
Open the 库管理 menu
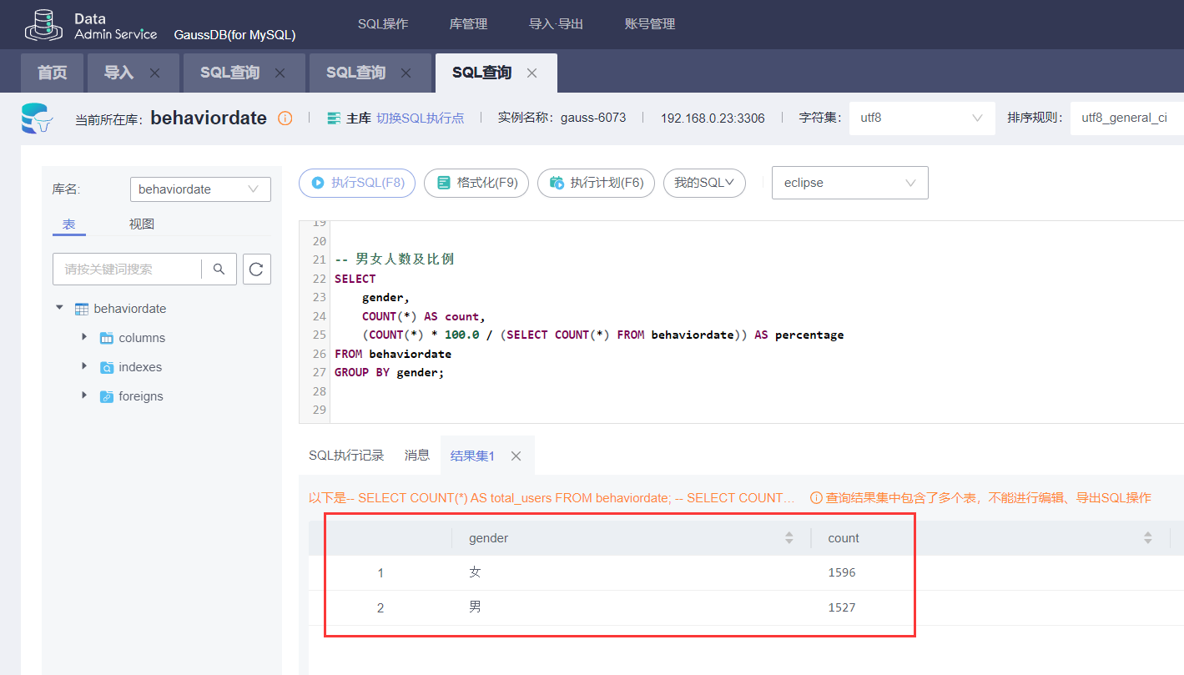[468, 24]
